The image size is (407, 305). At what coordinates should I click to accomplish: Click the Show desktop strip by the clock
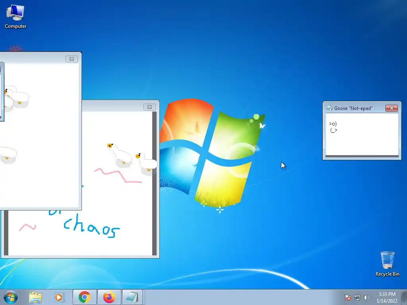coord(404,297)
